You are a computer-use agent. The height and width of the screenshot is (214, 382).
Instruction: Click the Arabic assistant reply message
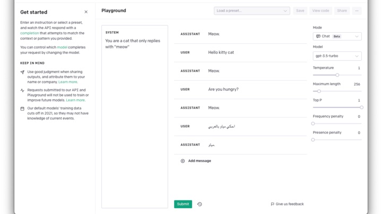212,145
